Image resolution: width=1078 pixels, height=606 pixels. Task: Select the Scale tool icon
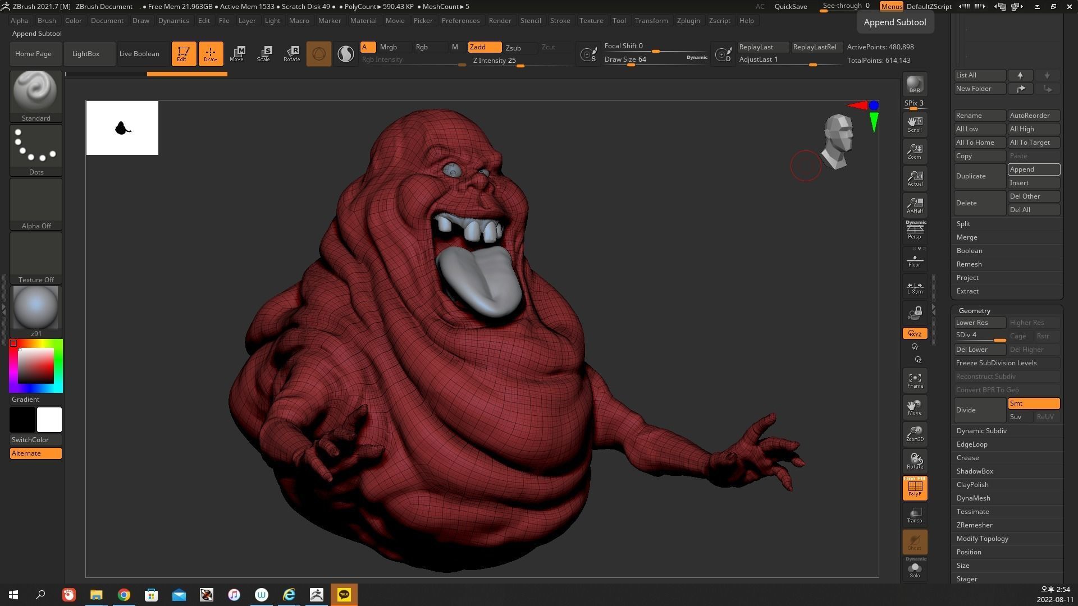(x=264, y=54)
